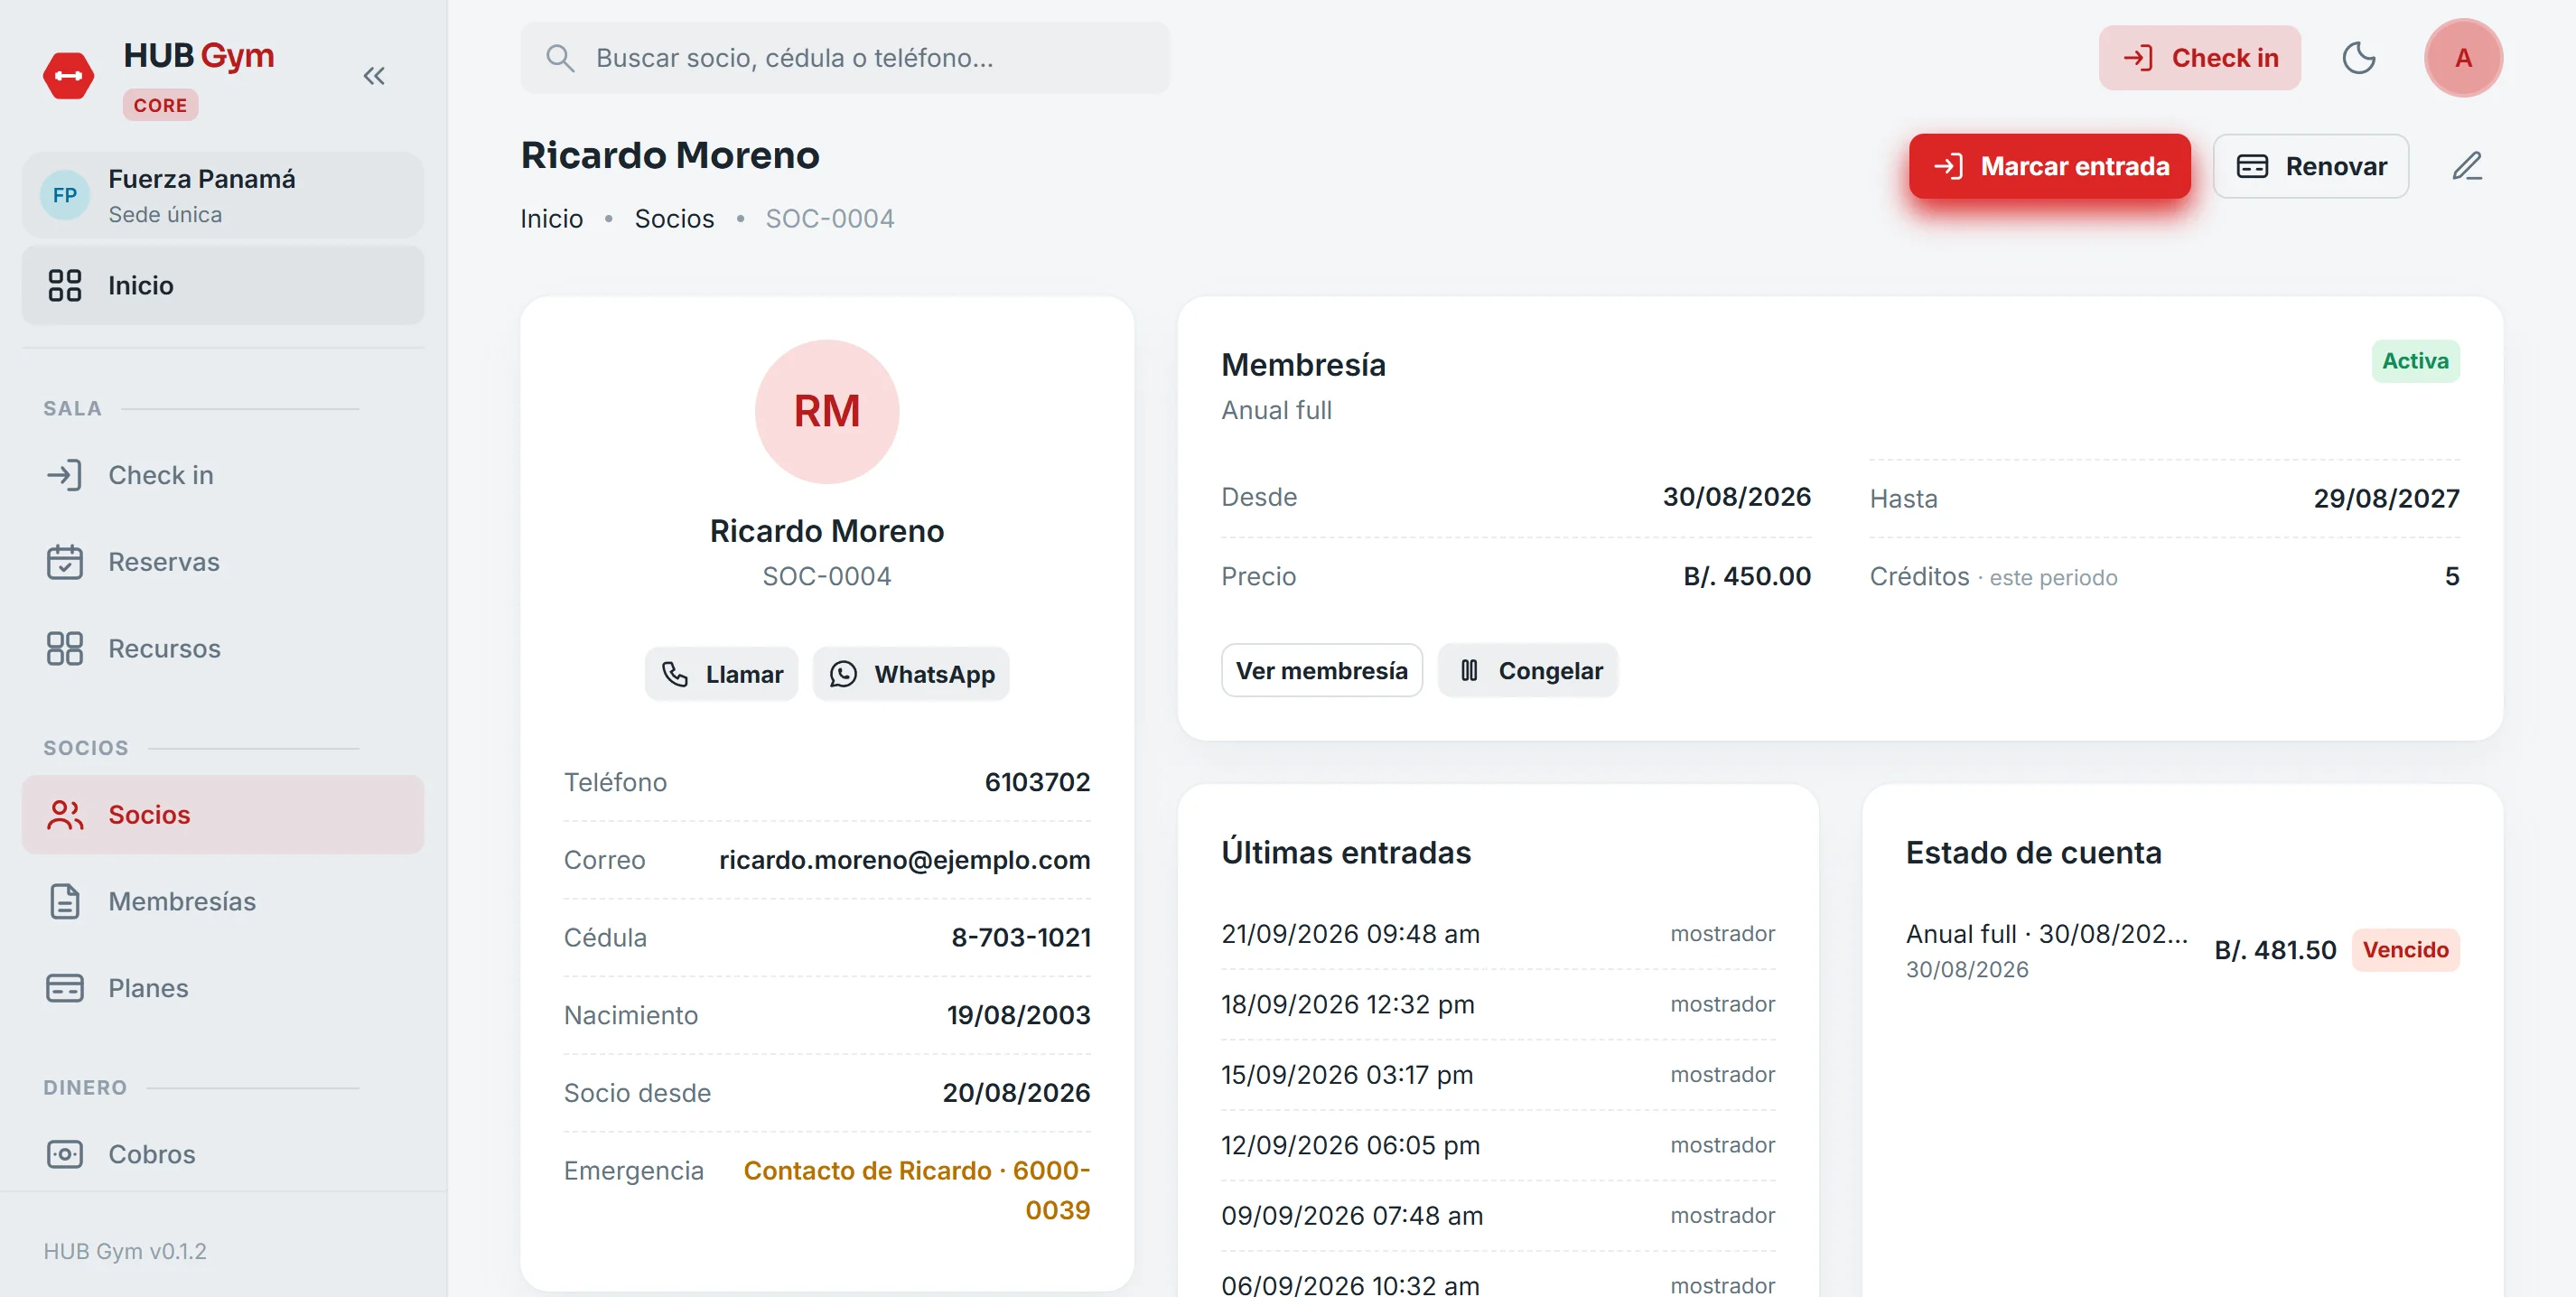Viewport: 2576px width, 1297px height.
Task: Select Socios in the sidebar
Action: [x=223, y=815]
